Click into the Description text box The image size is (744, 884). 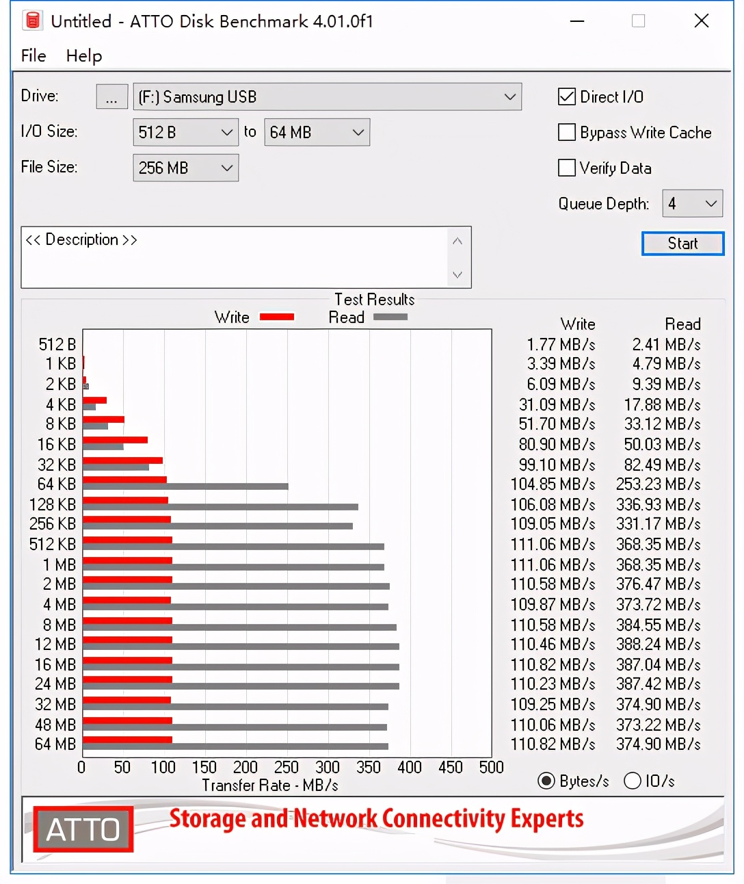point(235,257)
